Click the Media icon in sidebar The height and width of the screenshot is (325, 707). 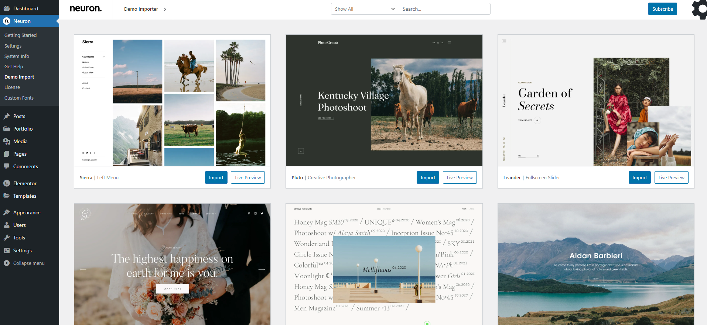pyautogui.click(x=7, y=141)
